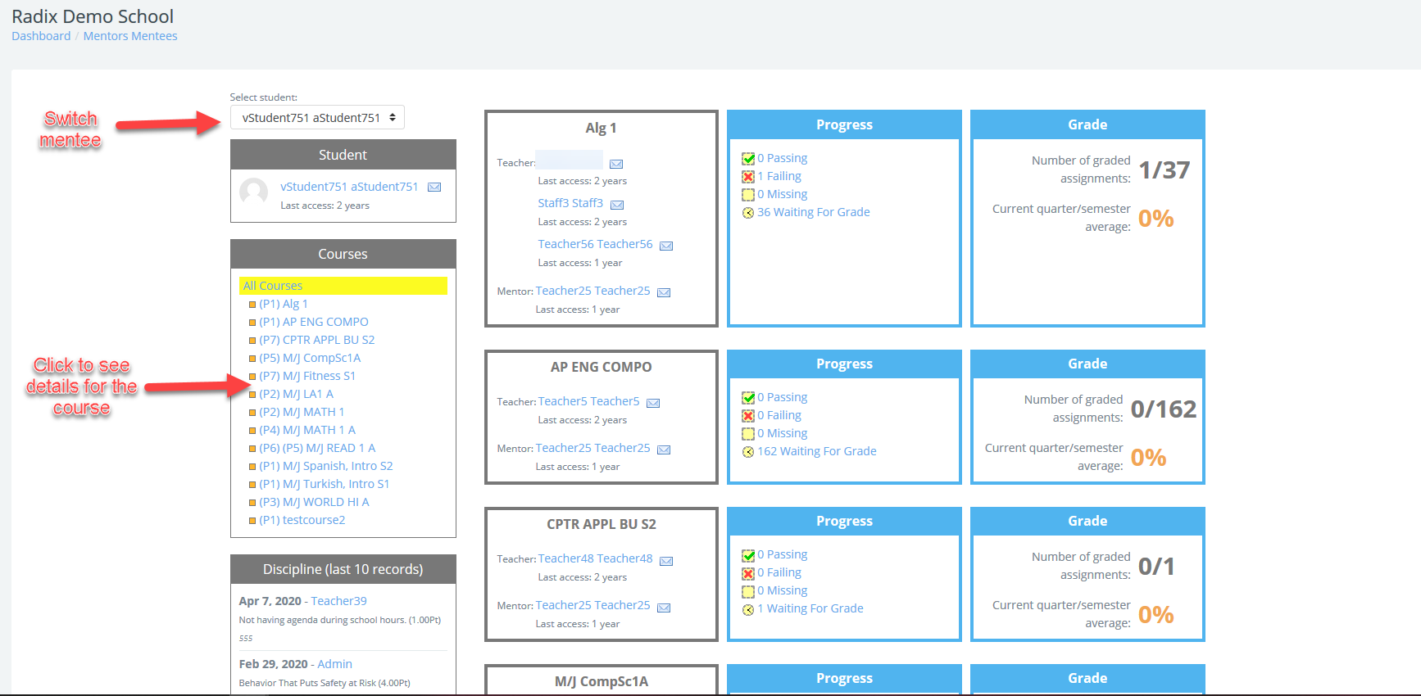Open 1 Failing link in Alg 1 progress

click(779, 176)
